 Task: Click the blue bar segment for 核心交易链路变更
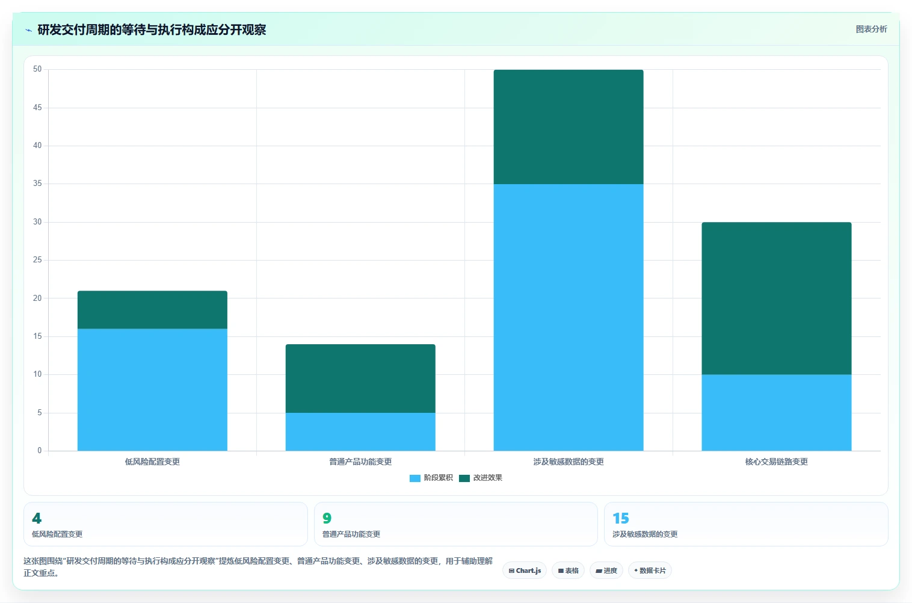[777, 413]
